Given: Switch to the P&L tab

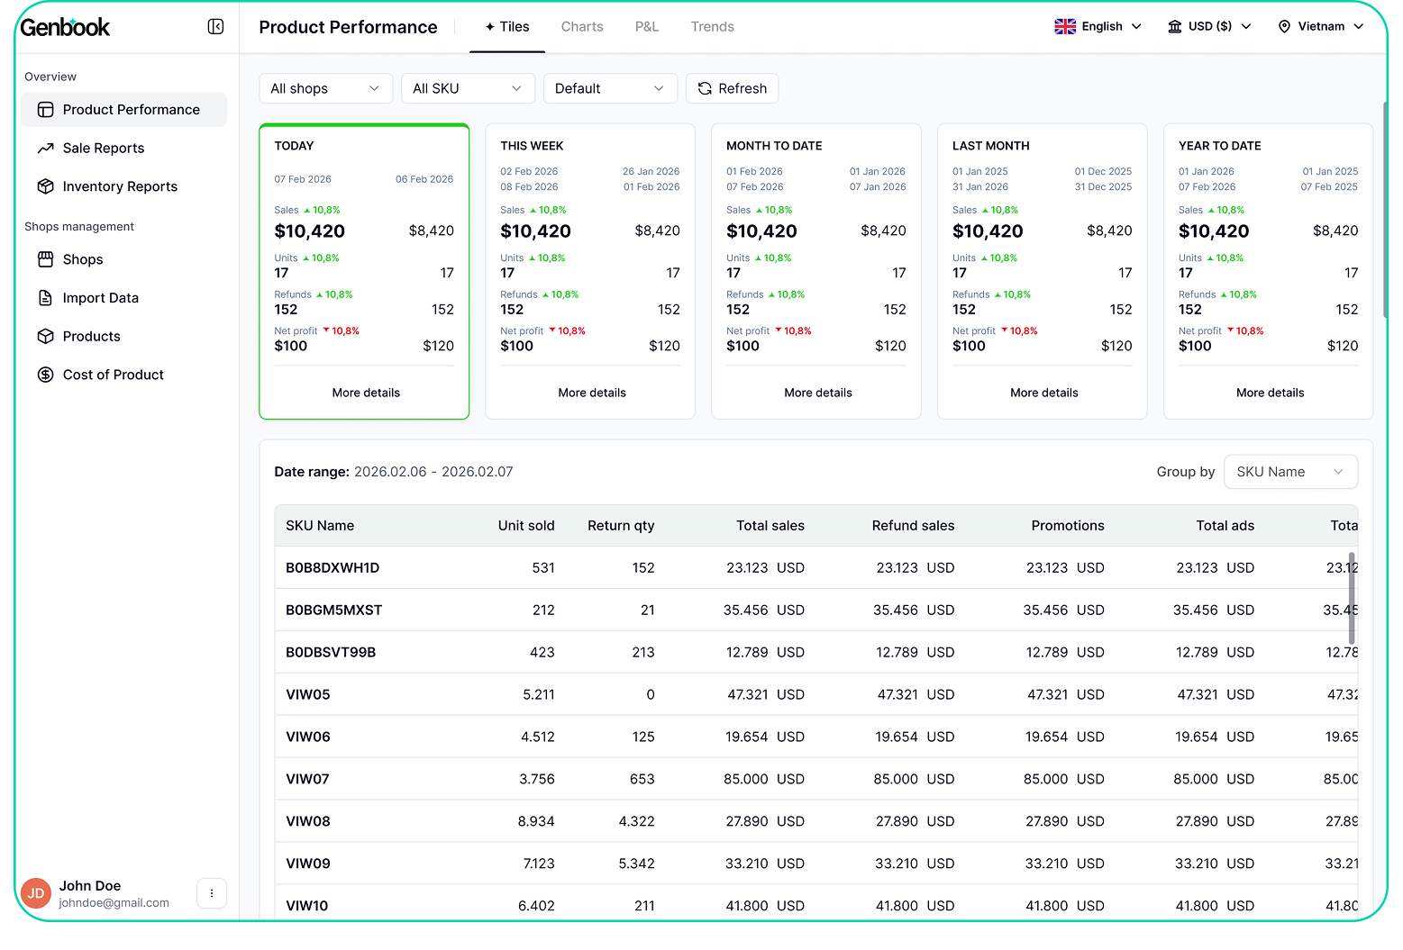Looking at the screenshot, I should coord(647,27).
